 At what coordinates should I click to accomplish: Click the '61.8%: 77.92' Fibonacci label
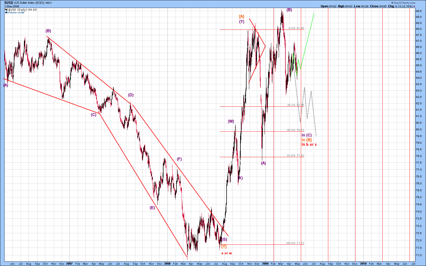(296, 156)
